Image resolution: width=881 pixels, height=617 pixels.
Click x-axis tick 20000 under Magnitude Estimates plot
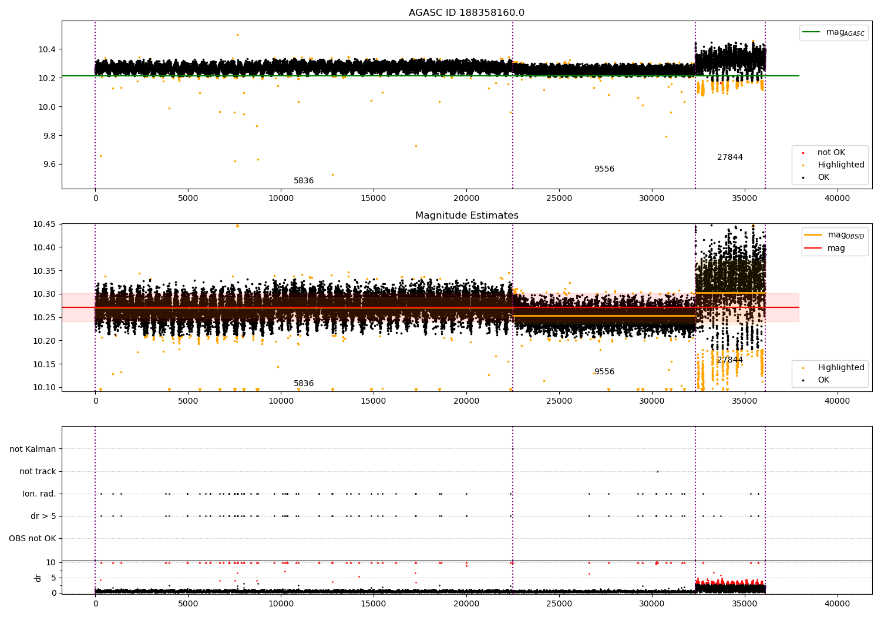pos(466,401)
